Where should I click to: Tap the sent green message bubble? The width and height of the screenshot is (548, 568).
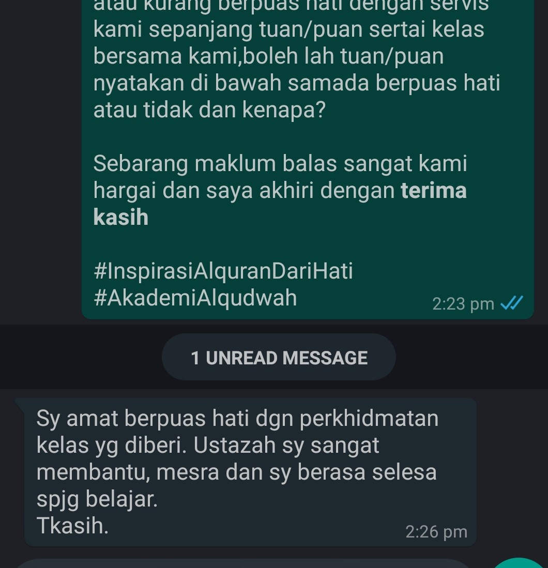308,159
